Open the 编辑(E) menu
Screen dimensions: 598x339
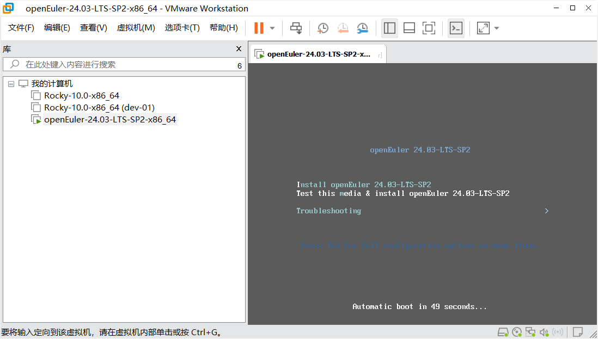coord(57,28)
